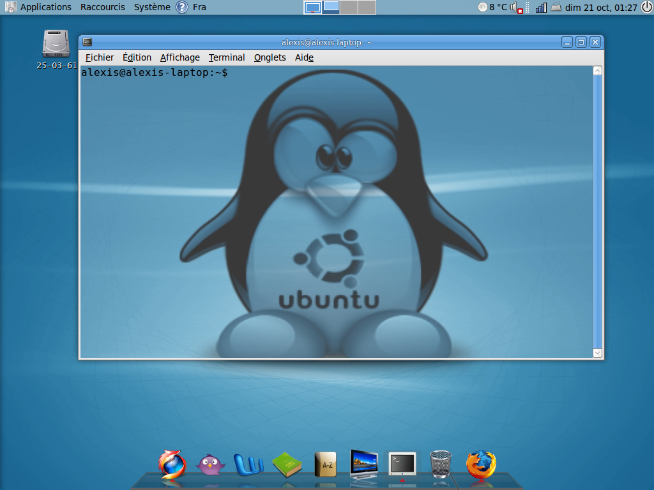Viewport: 654px width, 490px height.
Task: Open the trash can in the dock
Action: pos(441,464)
